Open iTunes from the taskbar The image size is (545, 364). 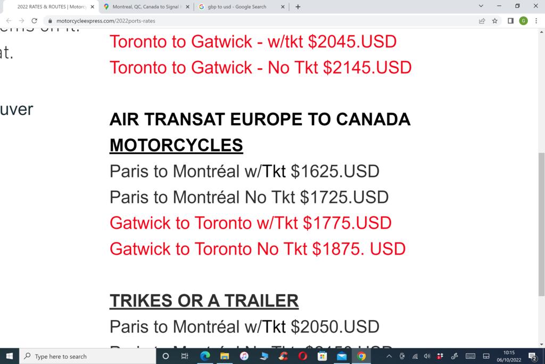244,356
